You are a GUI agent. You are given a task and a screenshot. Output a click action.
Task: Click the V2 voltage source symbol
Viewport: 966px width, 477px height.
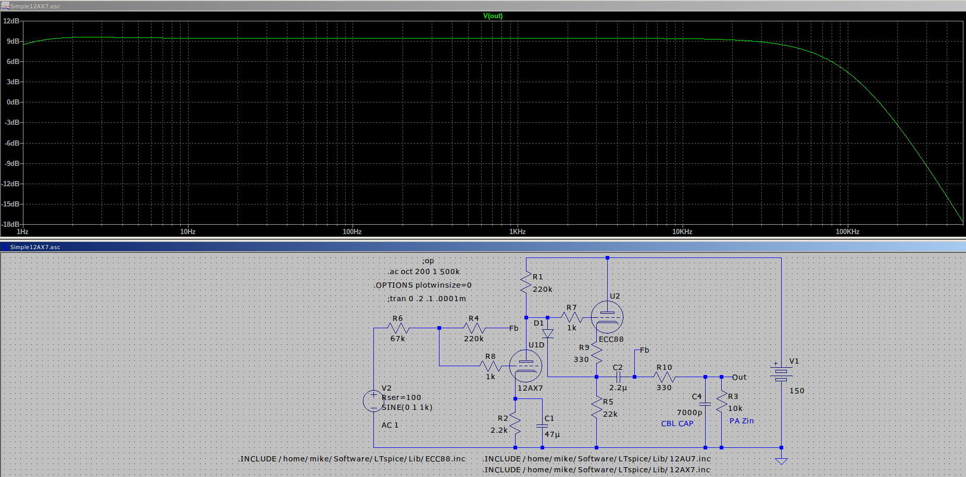(x=373, y=401)
